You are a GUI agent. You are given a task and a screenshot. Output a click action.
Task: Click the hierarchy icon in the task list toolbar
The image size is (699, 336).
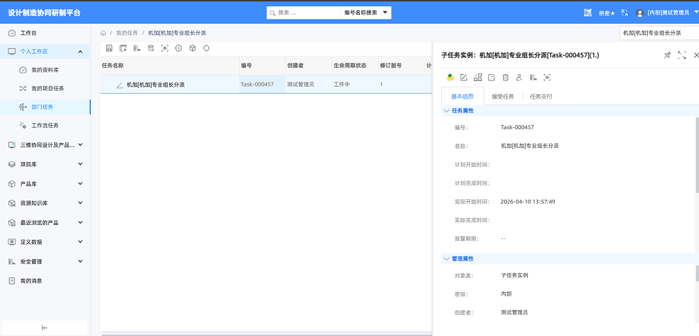tap(137, 48)
